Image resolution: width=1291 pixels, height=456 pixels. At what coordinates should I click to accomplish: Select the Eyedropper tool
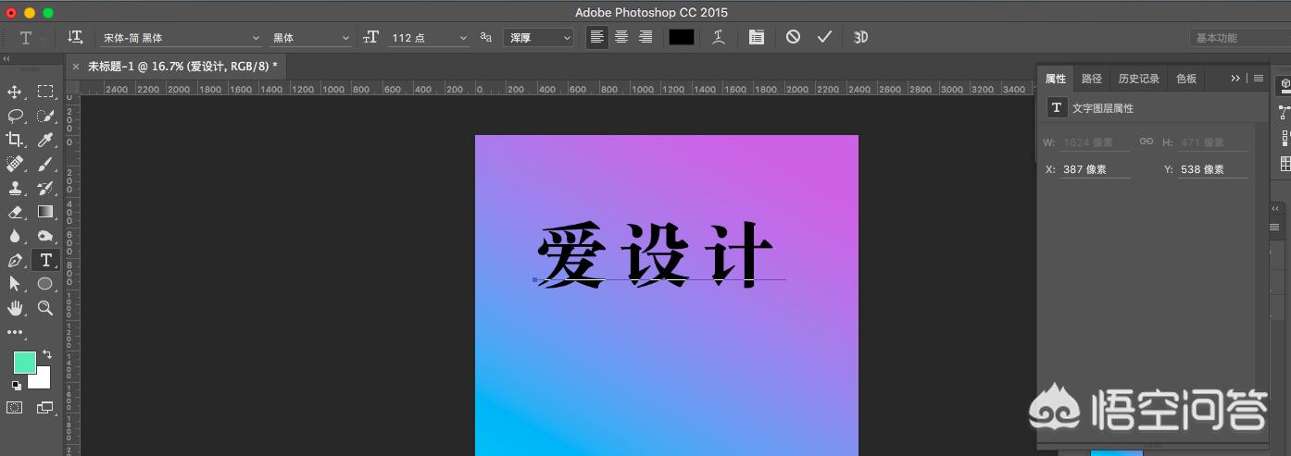click(x=45, y=140)
